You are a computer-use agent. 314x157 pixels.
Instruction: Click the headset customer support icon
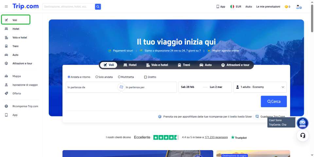[x=303, y=136]
